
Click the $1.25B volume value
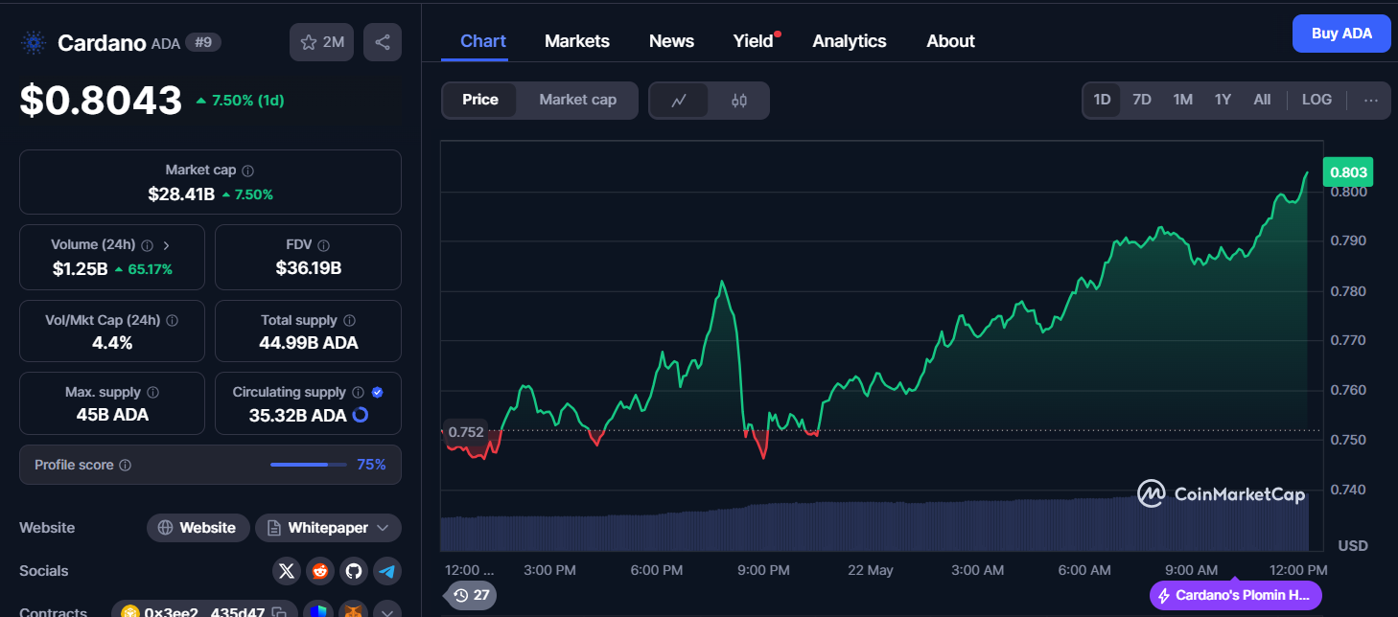(81, 269)
